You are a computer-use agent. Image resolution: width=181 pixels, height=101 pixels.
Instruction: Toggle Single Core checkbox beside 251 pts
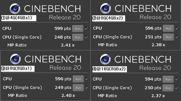click(x=177, y=37)
